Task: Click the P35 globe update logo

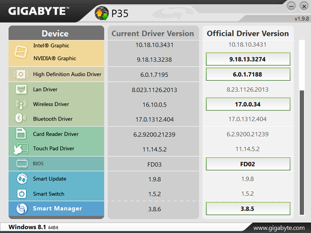Action: click(x=102, y=13)
